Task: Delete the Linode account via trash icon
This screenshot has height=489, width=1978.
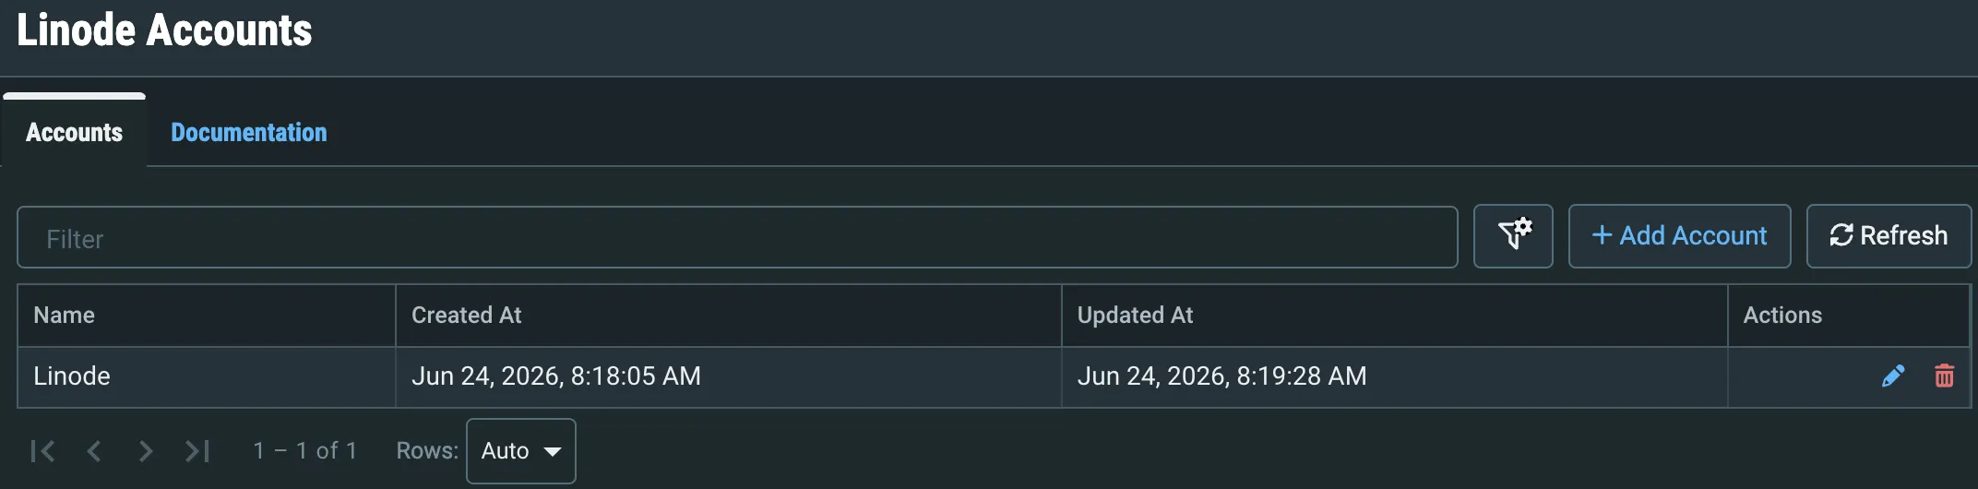Action: 1944,376
